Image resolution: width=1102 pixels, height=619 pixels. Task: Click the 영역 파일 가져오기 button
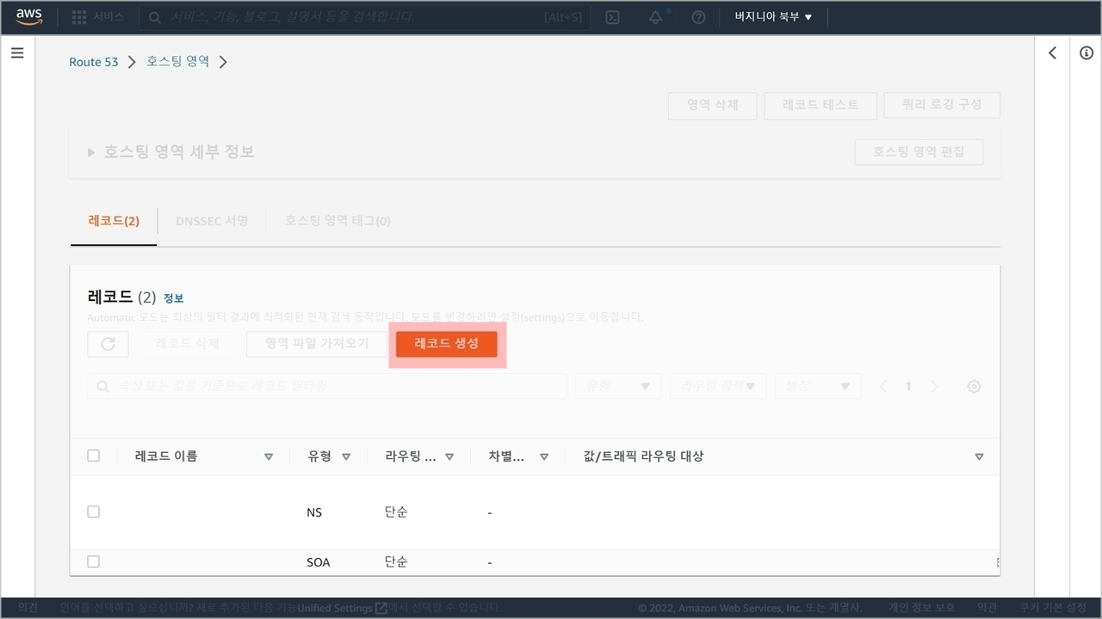click(317, 344)
